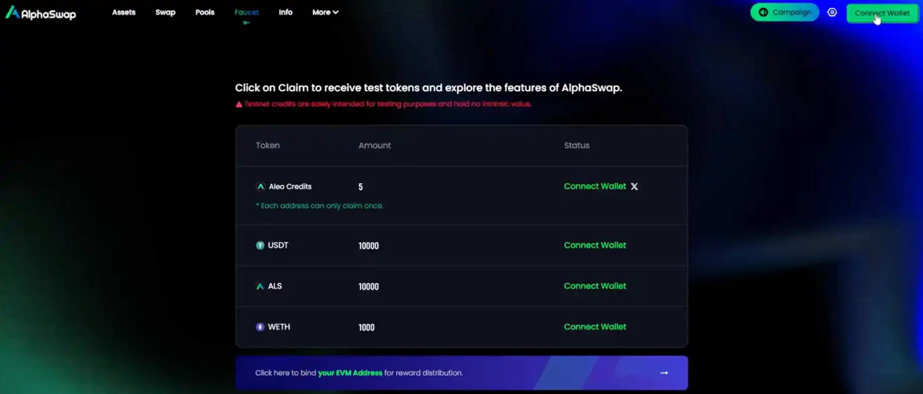Click the USDT token icon
The width and height of the screenshot is (923, 394).
[x=260, y=245]
